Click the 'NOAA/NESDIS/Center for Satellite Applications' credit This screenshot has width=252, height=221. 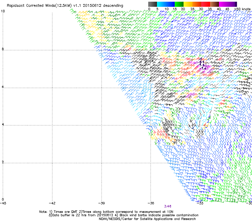[x=147, y=219]
